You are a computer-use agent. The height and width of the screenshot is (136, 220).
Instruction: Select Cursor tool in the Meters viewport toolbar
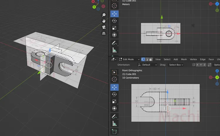pyautogui.click(x=114, y=6)
